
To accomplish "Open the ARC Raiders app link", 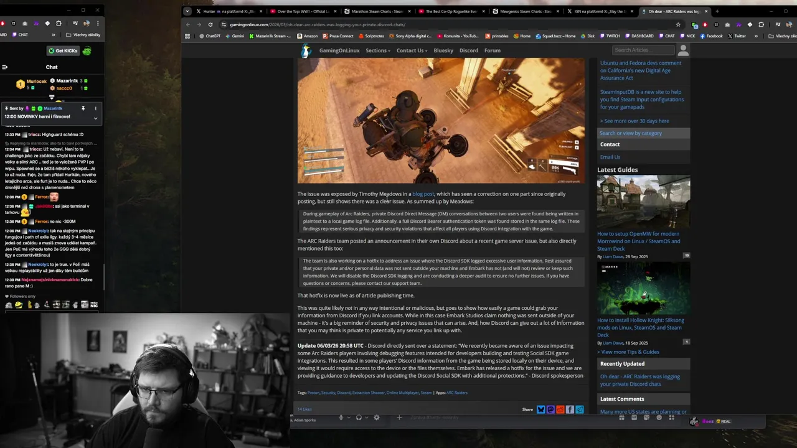I will tap(456, 393).
